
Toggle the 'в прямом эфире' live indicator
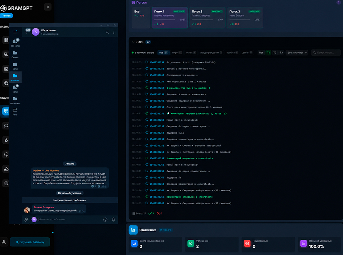pyautogui.click(x=143, y=53)
